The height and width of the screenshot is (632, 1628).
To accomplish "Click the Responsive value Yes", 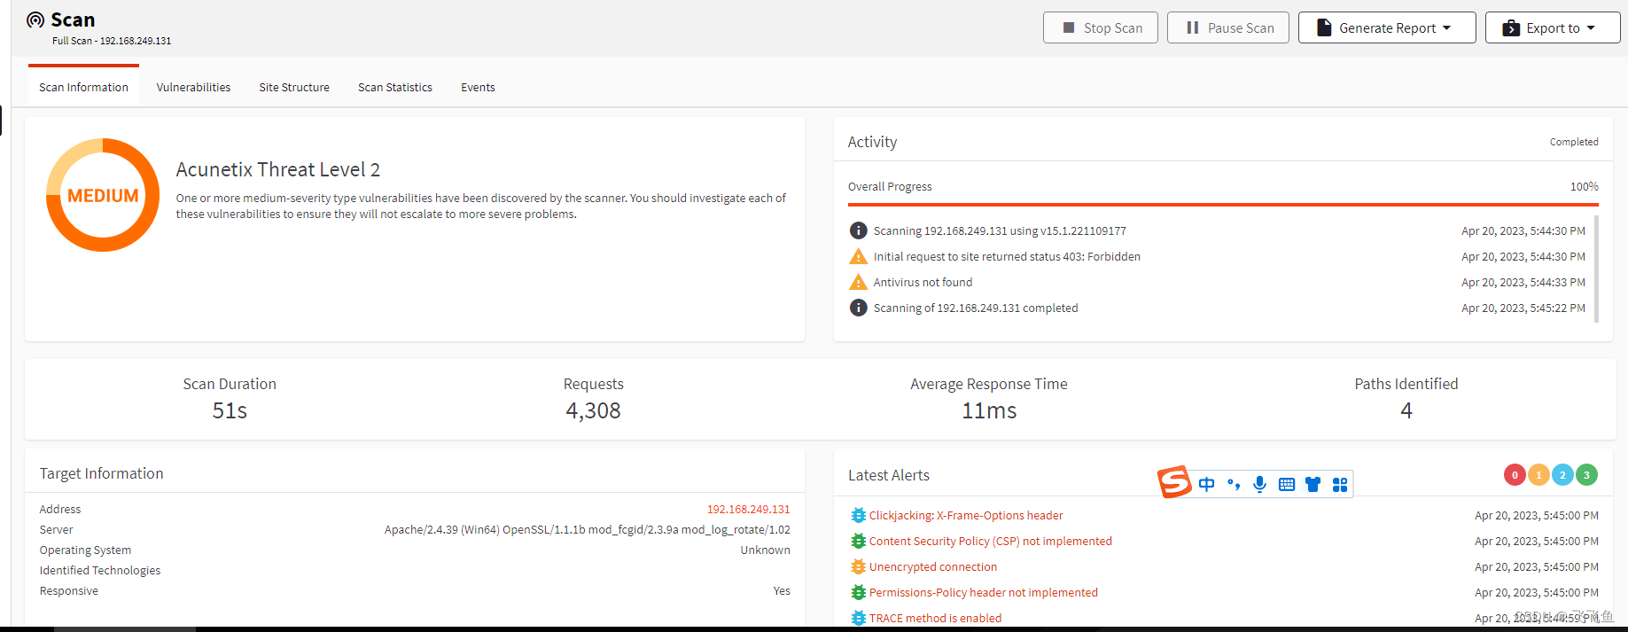I will tap(782, 590).
